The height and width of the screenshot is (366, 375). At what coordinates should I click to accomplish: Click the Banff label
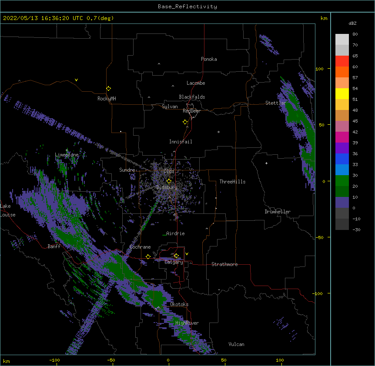tap(54, 246)
